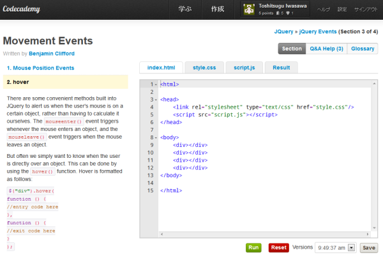Click the badge count icon in profile
The width and height of the screenshot is (383, 255).
click(278, 13)
